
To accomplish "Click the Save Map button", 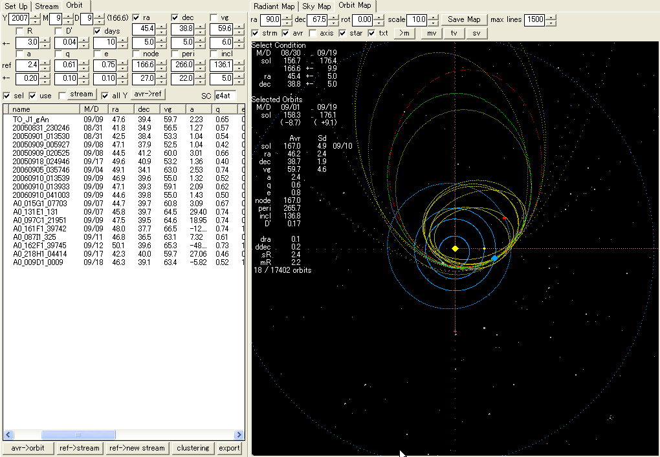I will pos(464,19).
